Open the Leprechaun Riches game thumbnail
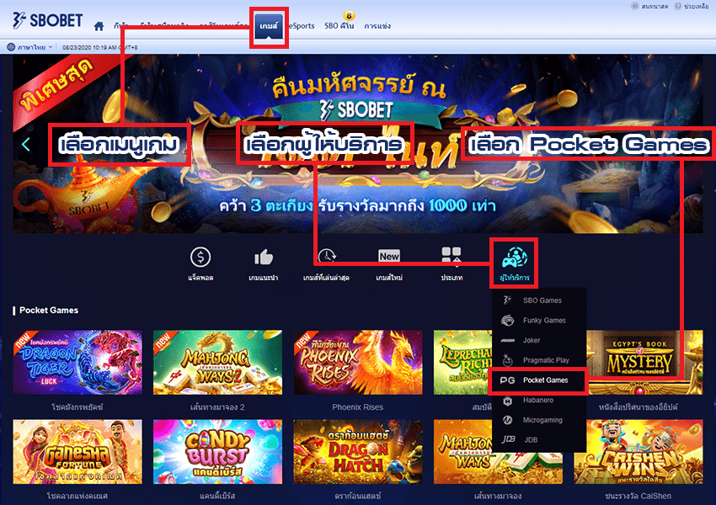716x505 pixels. click(x=463, y=362)
